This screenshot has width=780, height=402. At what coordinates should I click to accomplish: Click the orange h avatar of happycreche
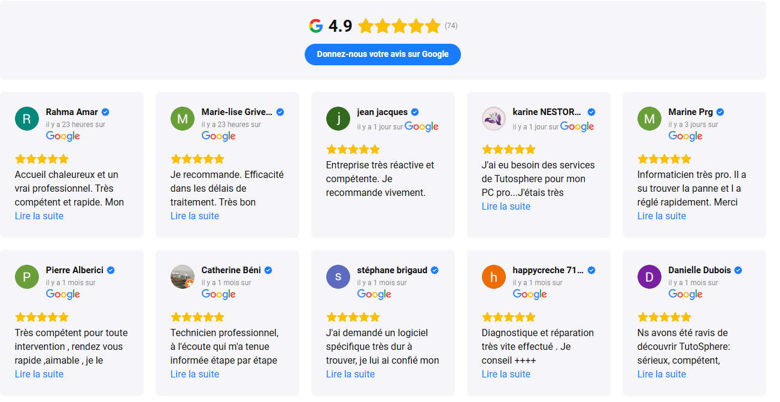494,277
